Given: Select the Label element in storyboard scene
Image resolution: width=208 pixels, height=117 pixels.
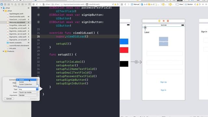Looking at the screenshot, I should pos(147,32).
